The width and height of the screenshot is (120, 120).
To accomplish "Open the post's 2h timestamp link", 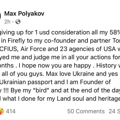I will (x=7, y=22).
